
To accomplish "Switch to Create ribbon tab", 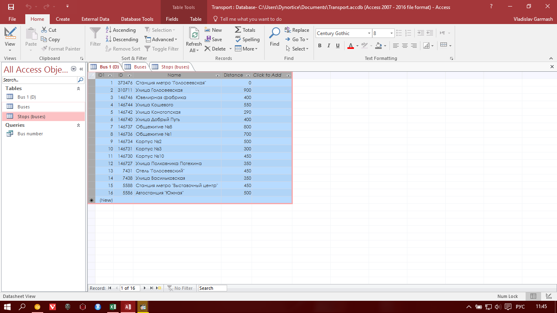I will (x=63, y=19).
